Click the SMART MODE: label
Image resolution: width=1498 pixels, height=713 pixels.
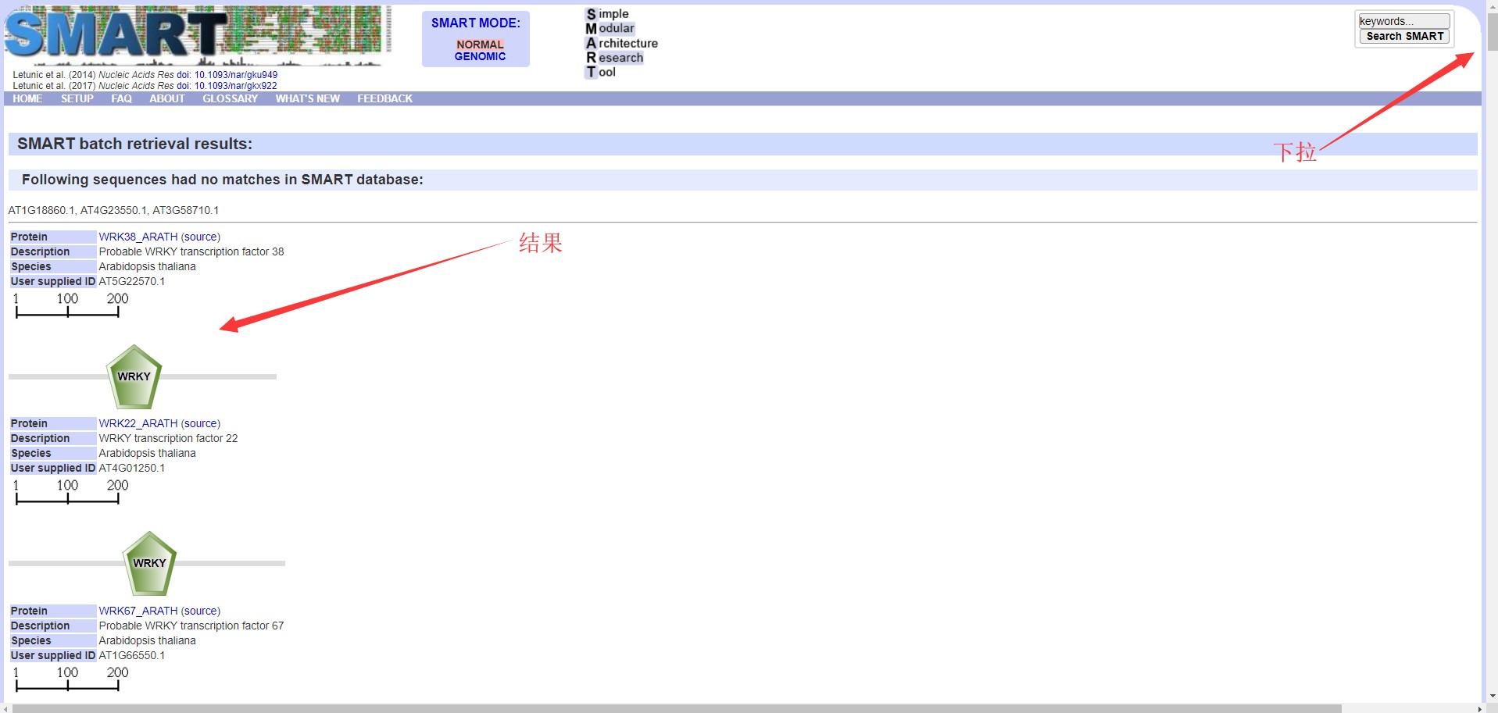476,23
